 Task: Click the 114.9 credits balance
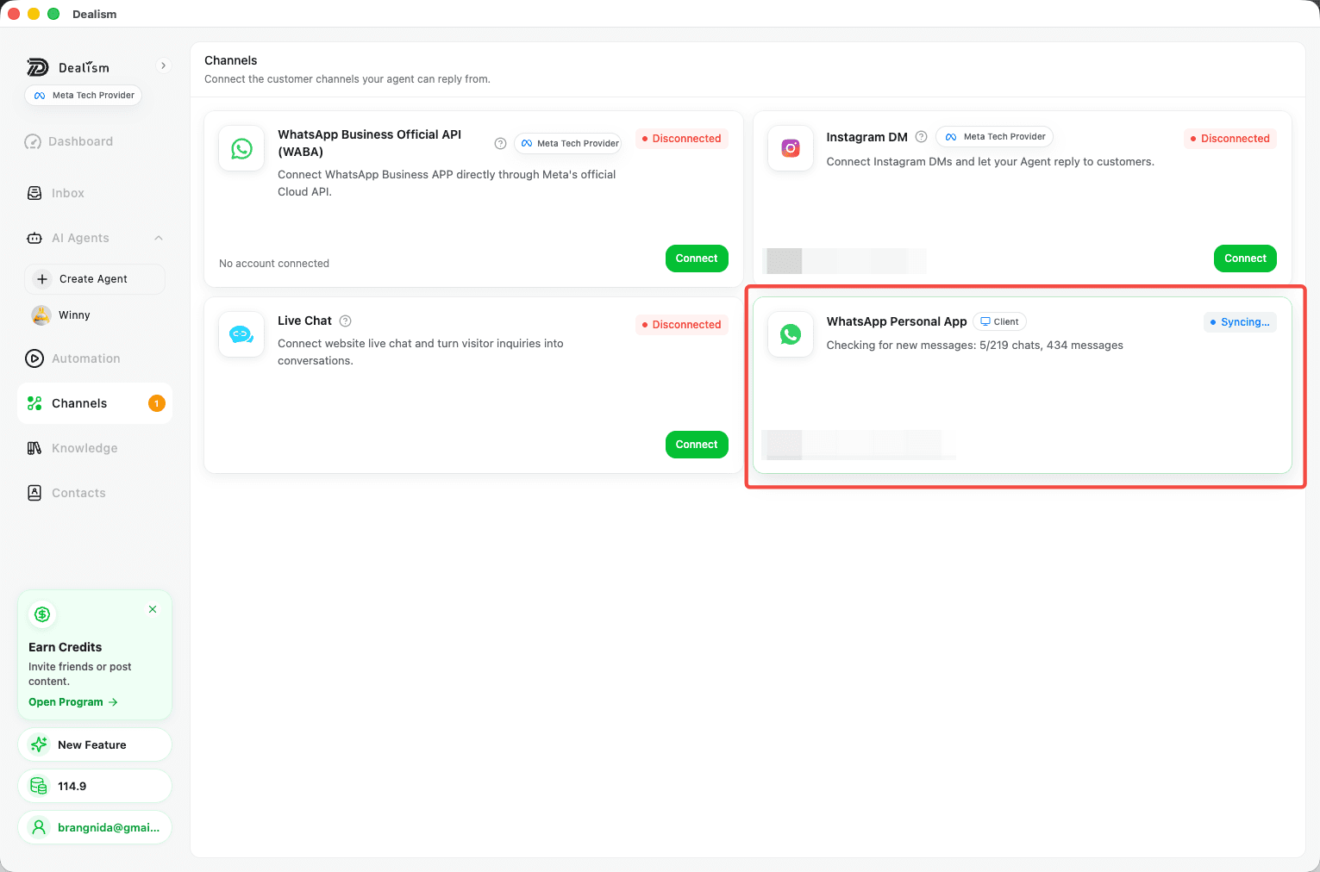95,786
